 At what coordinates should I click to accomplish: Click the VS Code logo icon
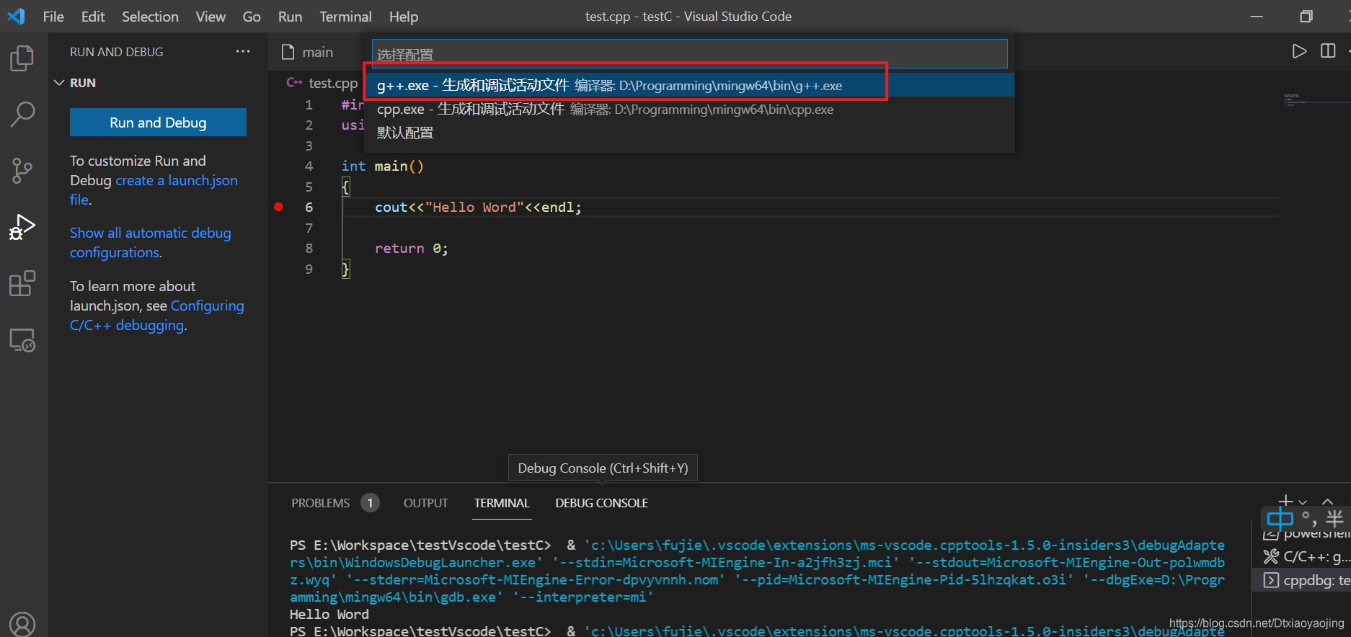pyautogui.click(x=16, y=16)
